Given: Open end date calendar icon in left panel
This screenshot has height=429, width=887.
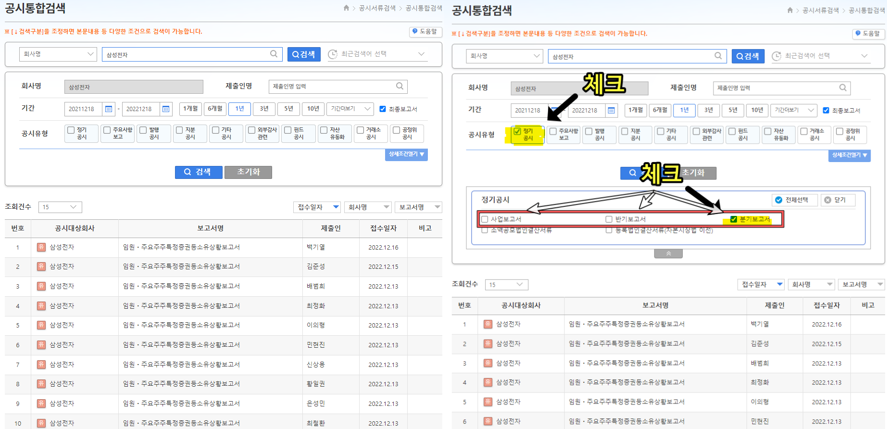Looking at the screenshot, I should click(166, 109).
